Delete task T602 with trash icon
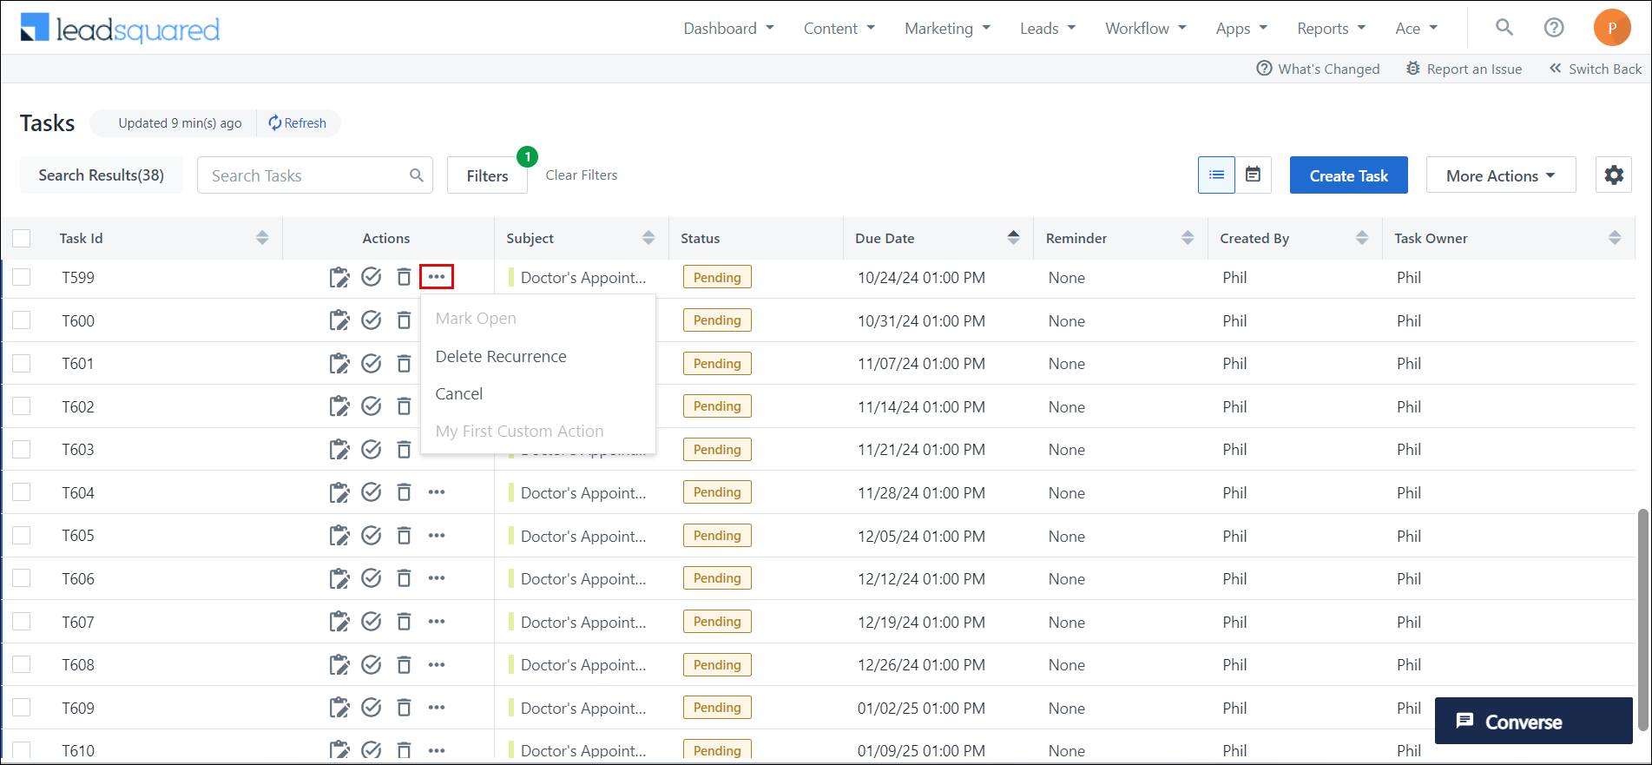This screenshot has height=765, width=1652. [x=404, y=406]
